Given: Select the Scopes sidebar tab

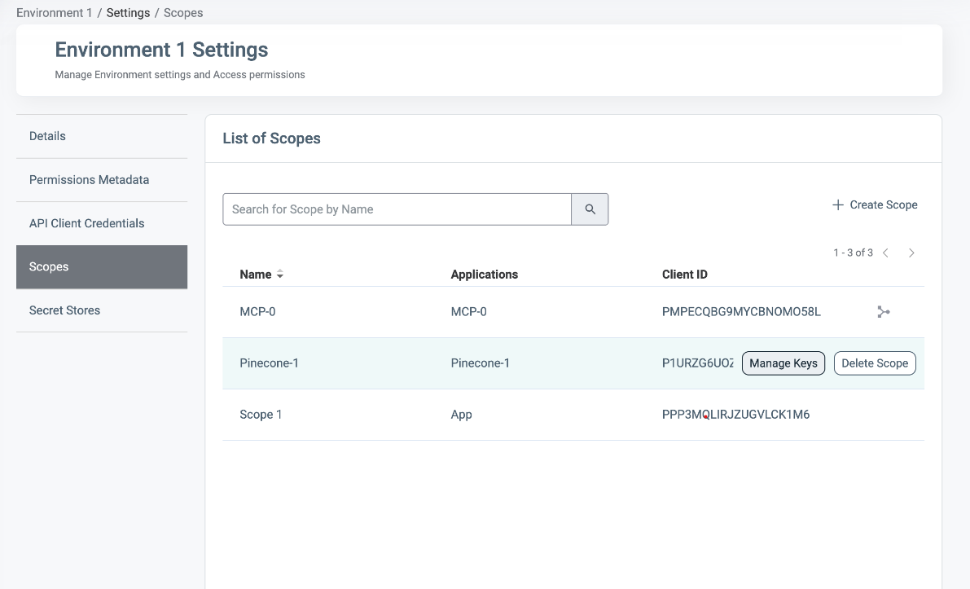Looking at the screenshot, I should click(49, 267).
